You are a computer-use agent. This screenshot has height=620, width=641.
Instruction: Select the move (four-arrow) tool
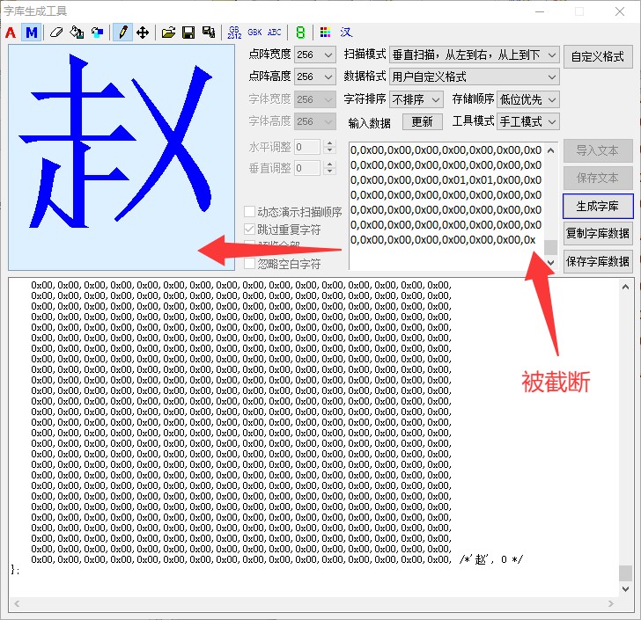tap(143, 33)
